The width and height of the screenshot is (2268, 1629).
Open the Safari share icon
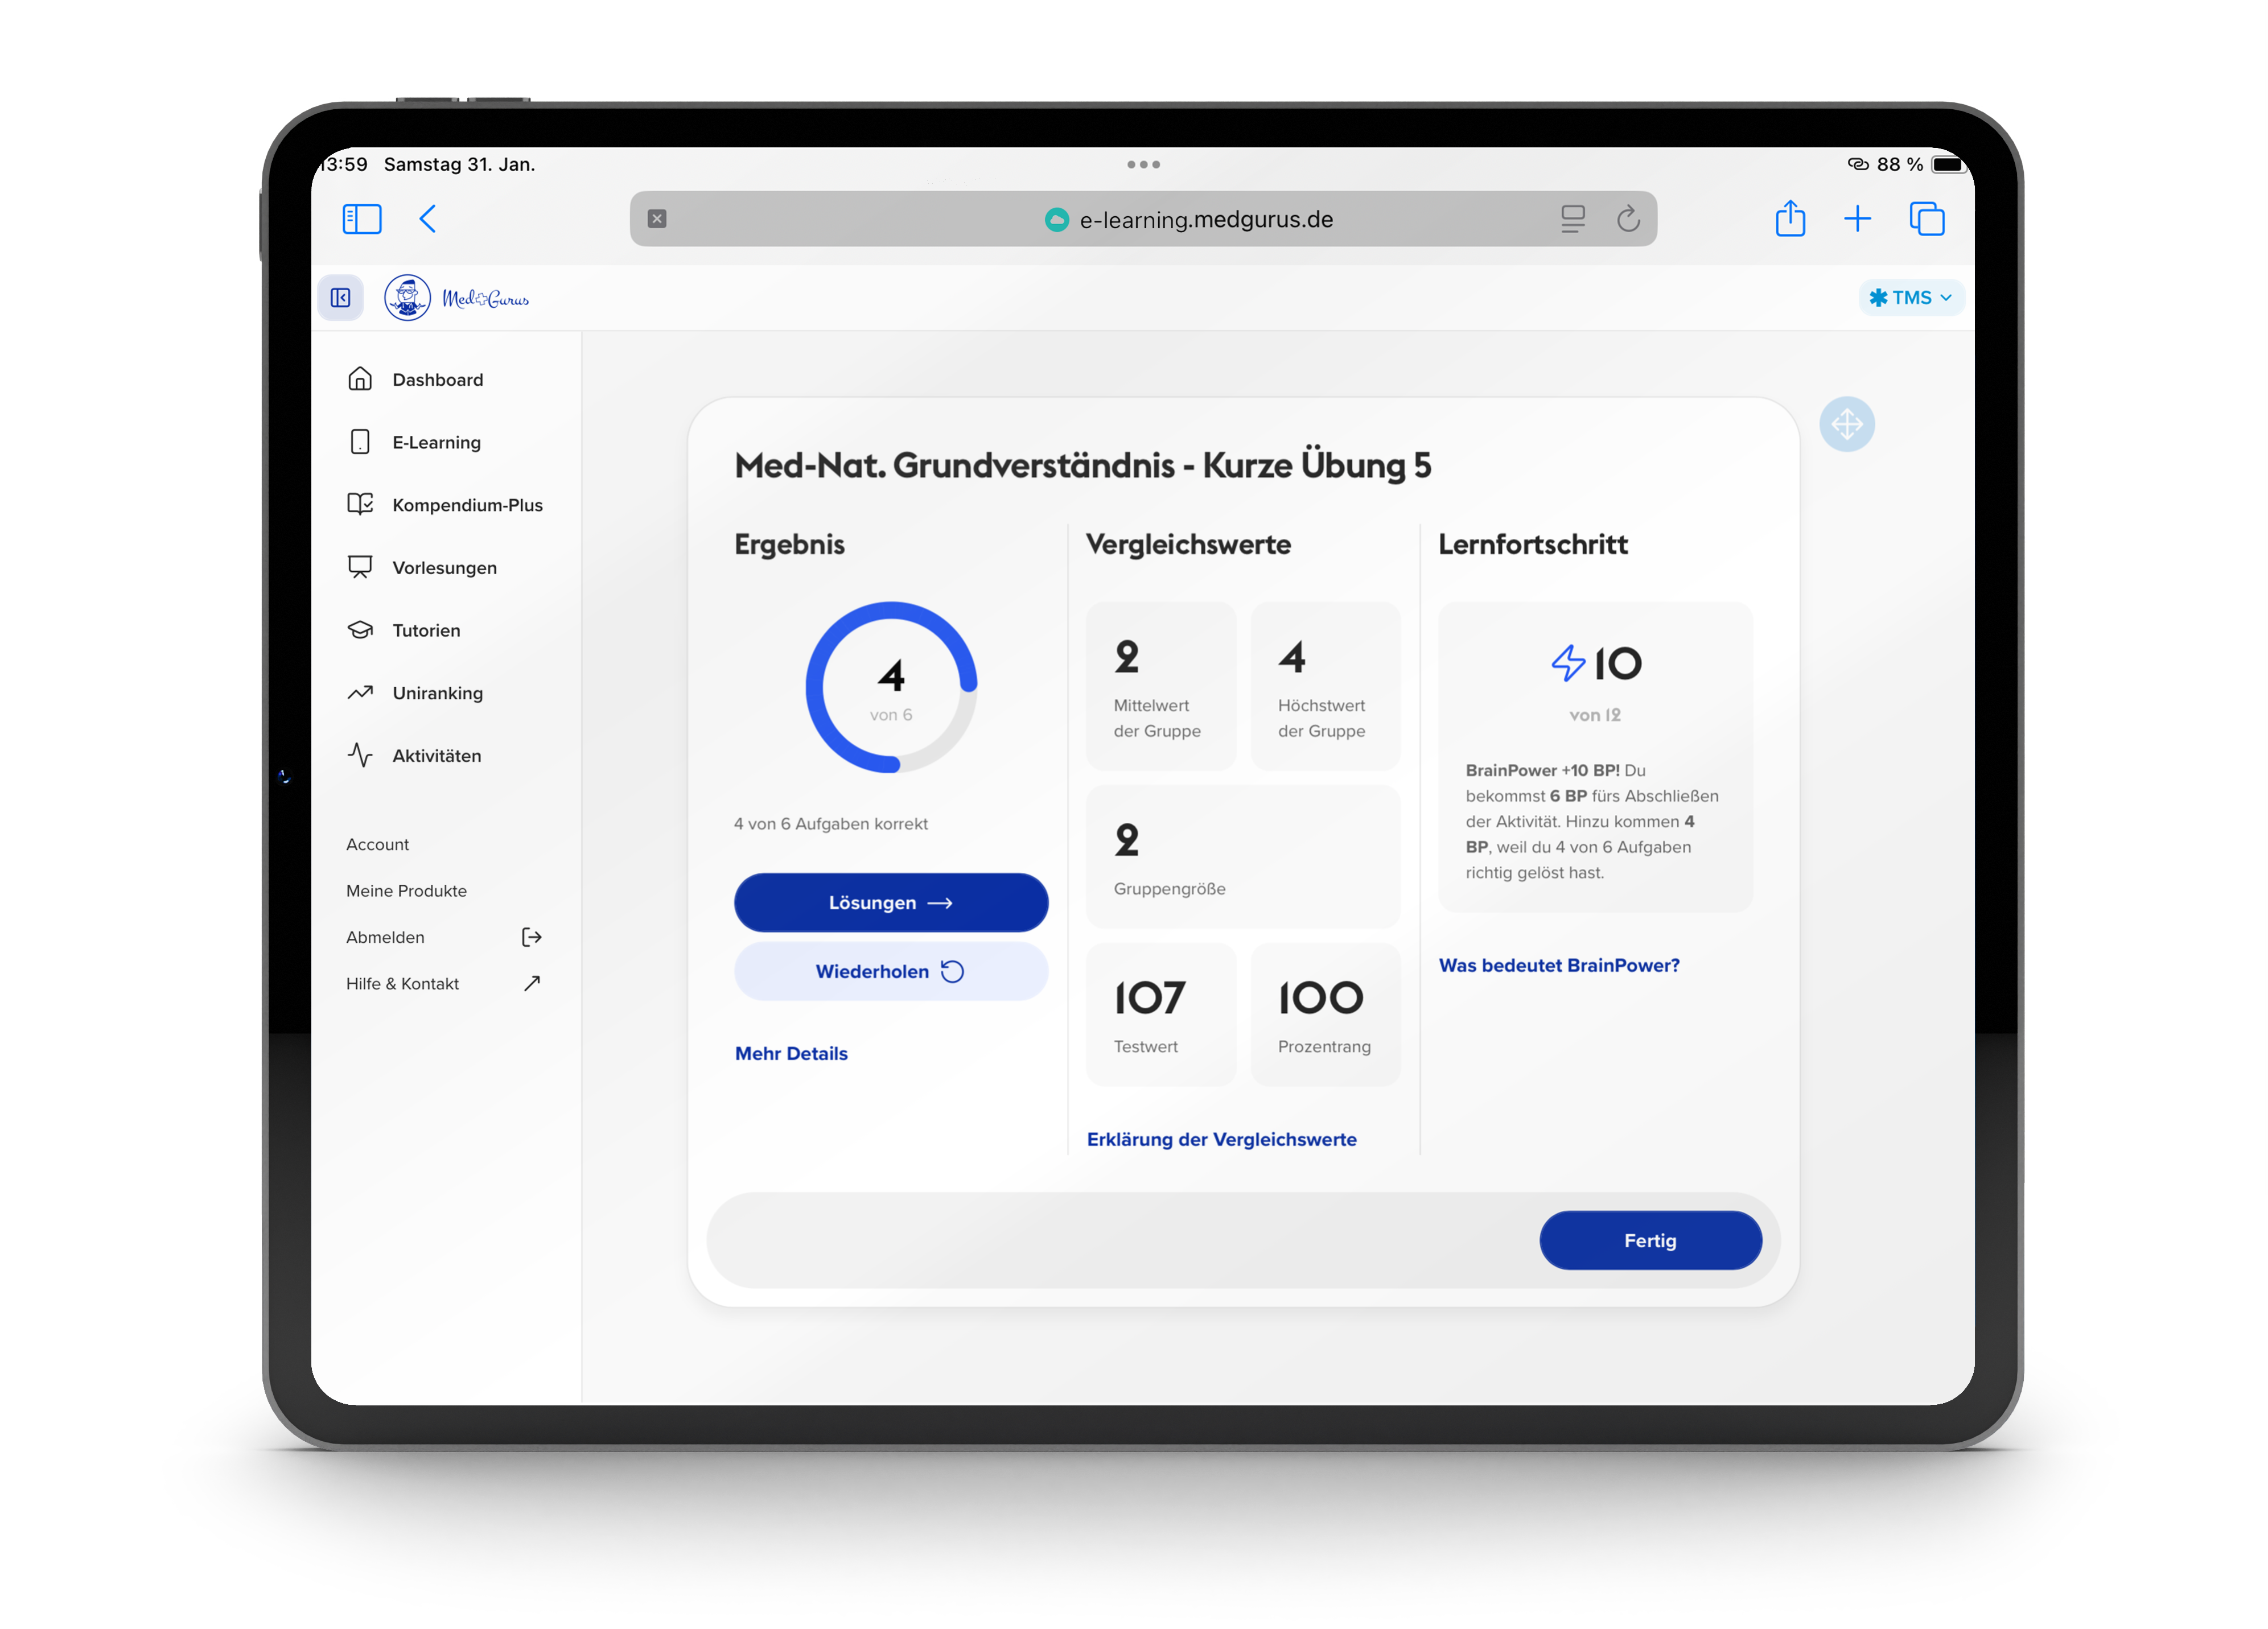1789,219
